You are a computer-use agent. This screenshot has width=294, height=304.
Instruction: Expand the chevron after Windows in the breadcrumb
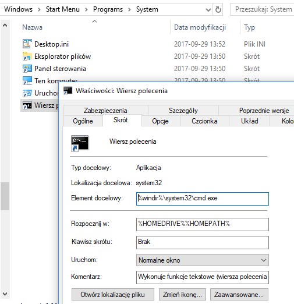[39, 9]
